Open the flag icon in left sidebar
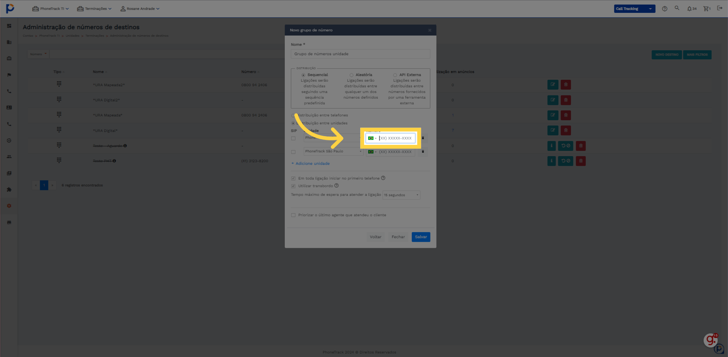Screen dimensions: 728x357 point(9,75)
